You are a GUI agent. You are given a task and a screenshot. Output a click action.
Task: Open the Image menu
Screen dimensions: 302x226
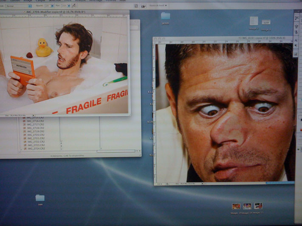28,1
